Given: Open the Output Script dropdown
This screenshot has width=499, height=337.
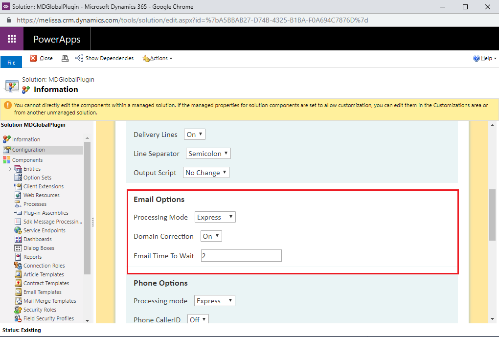Looking at the screenshot, I should 206,173.
